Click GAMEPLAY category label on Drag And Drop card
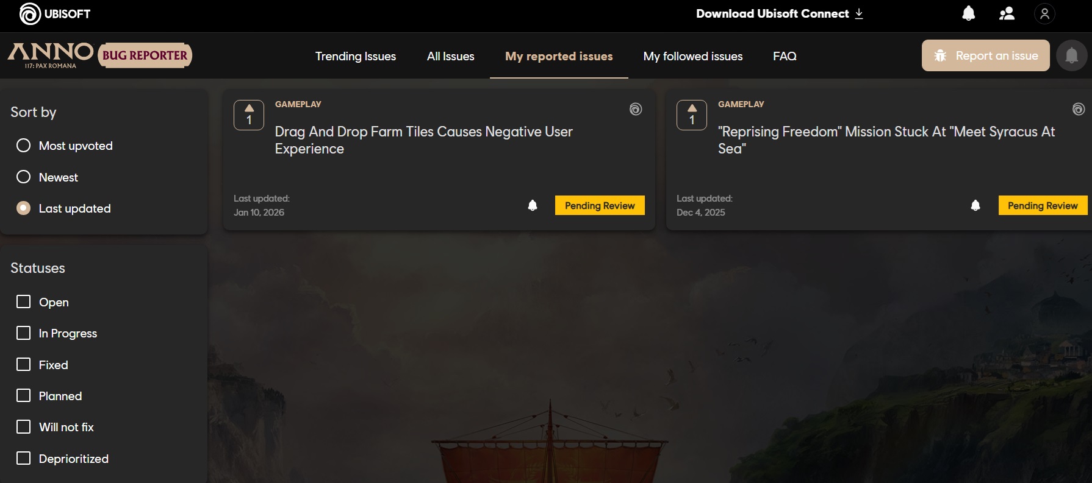1092x483 pixels. 298,104
